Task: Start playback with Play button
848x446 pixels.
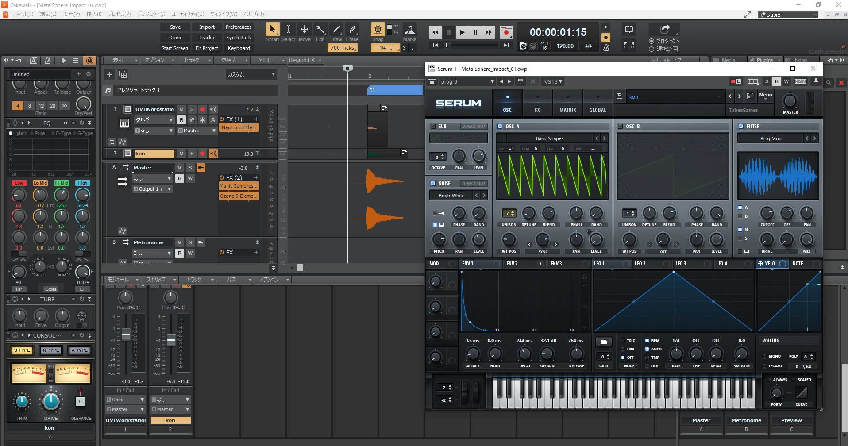Action: click(x=462, y=32)
